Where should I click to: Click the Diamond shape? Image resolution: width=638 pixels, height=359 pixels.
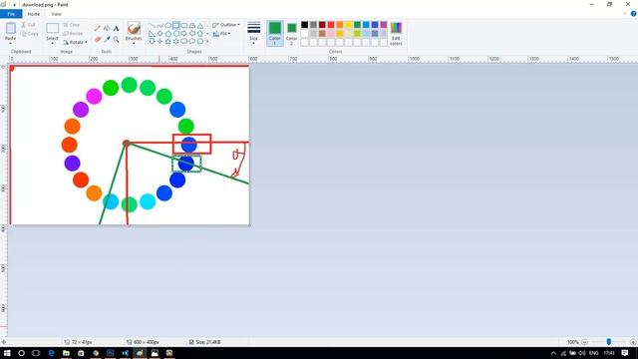159,33
